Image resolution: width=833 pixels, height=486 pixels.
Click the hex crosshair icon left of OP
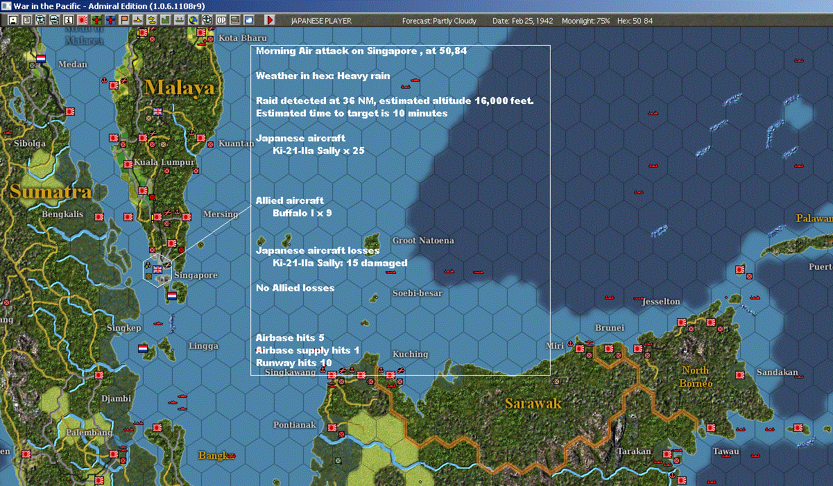[x=207, y=20]
